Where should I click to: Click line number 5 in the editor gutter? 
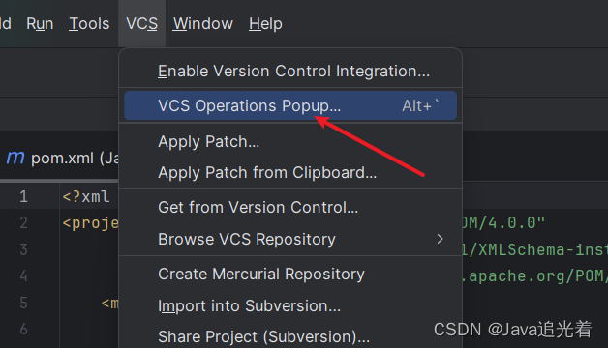point(23,303)
